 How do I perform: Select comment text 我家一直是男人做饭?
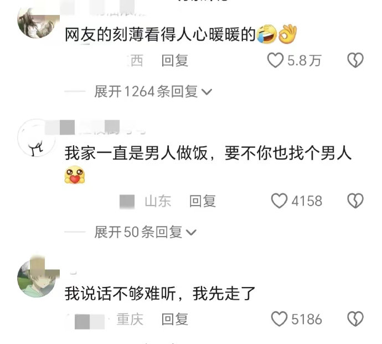[x=136, y=153]
